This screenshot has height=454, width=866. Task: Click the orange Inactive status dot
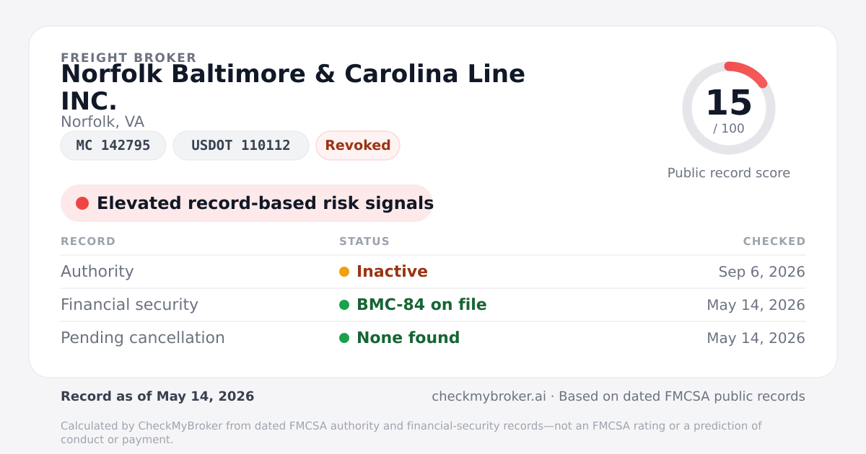tap(344, 272)
